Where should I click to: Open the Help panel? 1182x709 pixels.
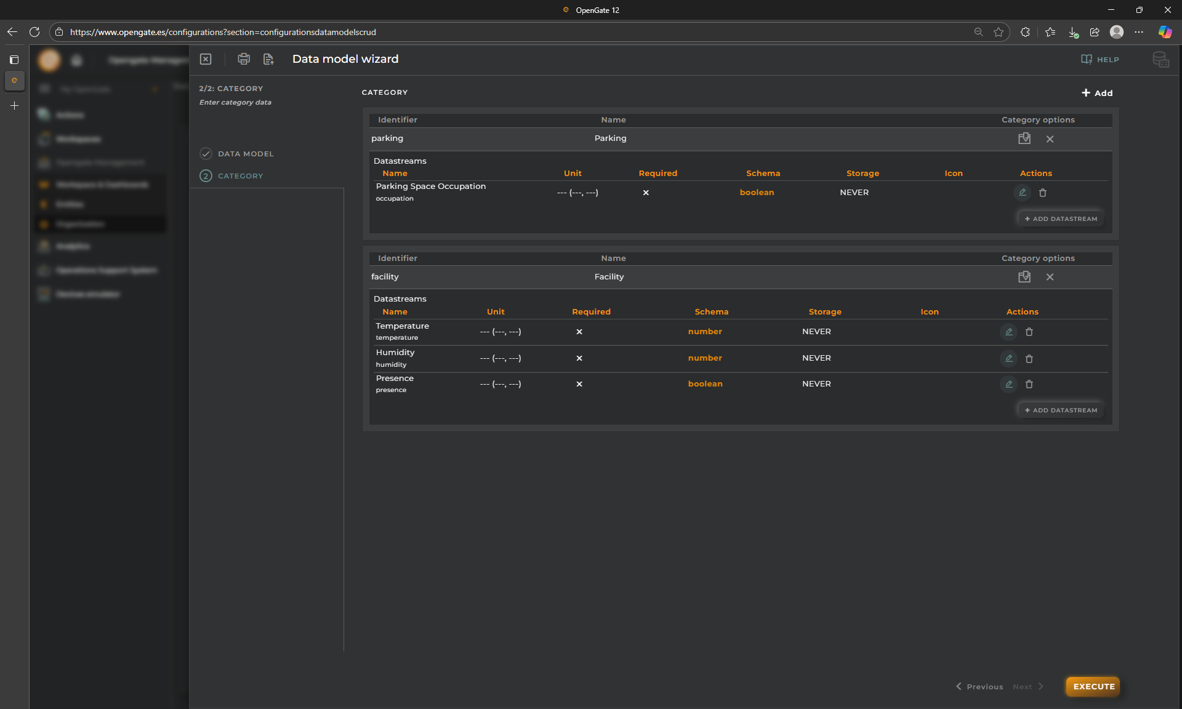click(1100, 60)
